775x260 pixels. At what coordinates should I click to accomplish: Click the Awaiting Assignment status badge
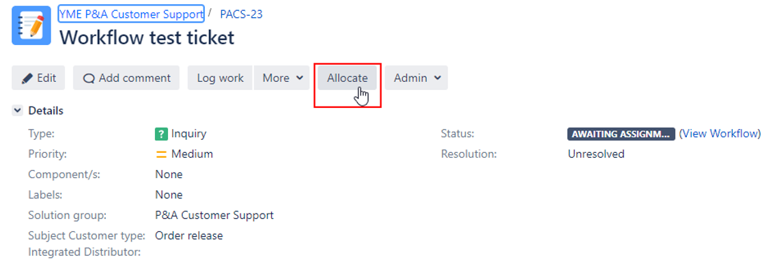[621, 134]
